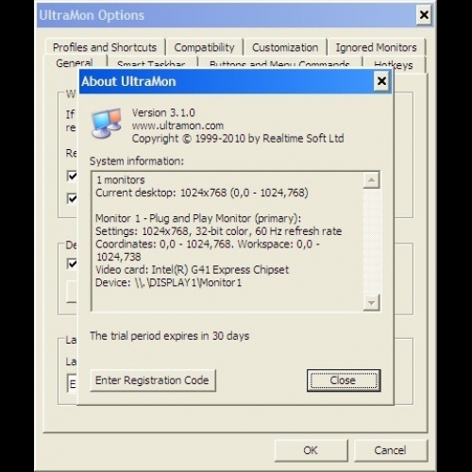Click the system information scroll up arrow
Image resolution: width=472 pixels, height=472 pixels.
click(371, 180)
